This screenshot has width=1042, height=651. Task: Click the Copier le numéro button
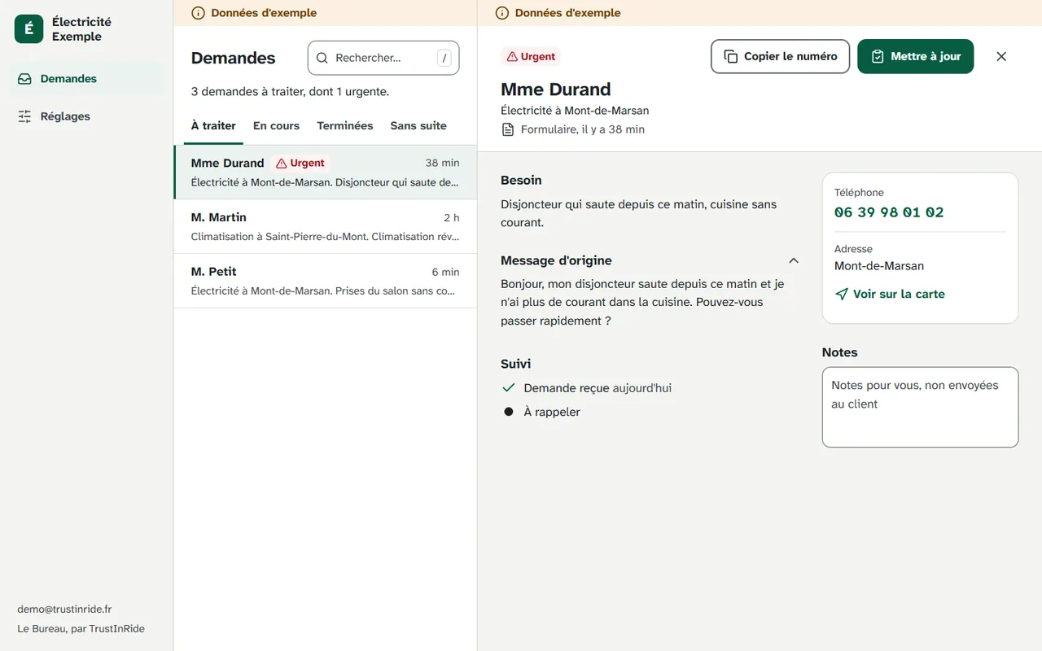(x=780, y=56)
